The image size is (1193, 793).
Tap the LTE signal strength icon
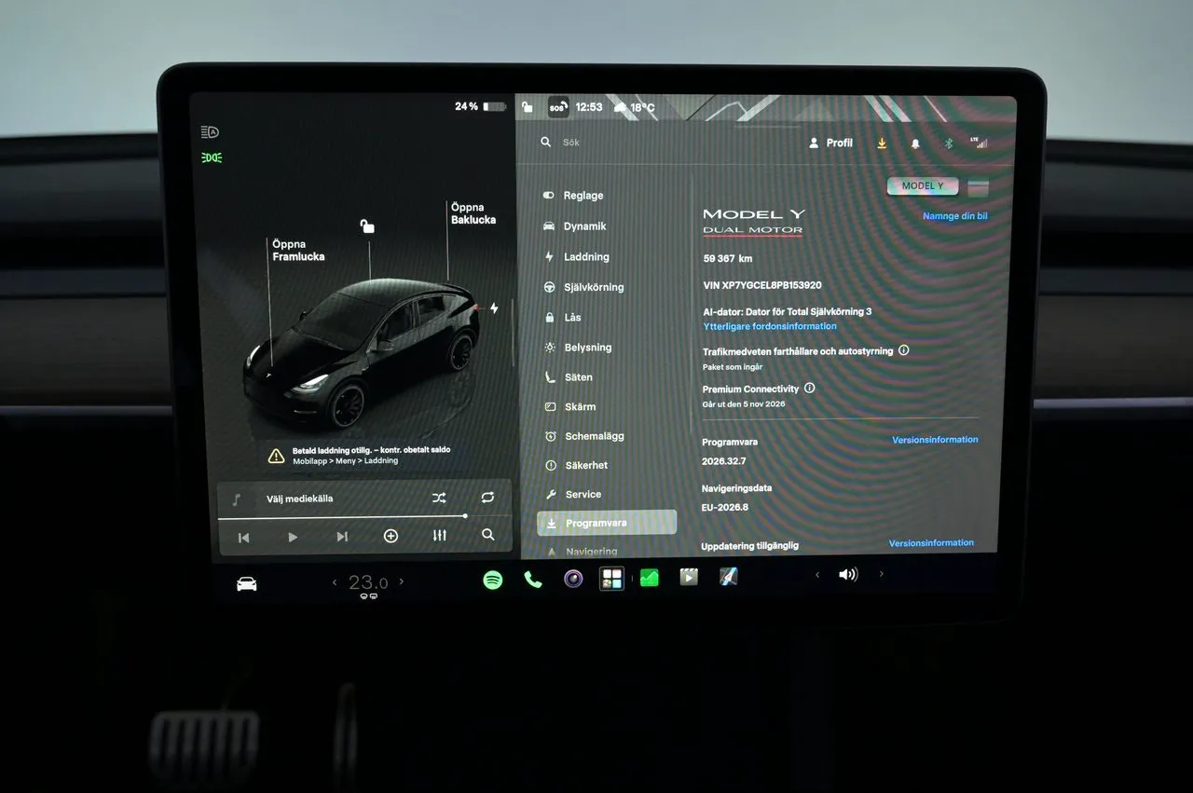click(979, 143)
